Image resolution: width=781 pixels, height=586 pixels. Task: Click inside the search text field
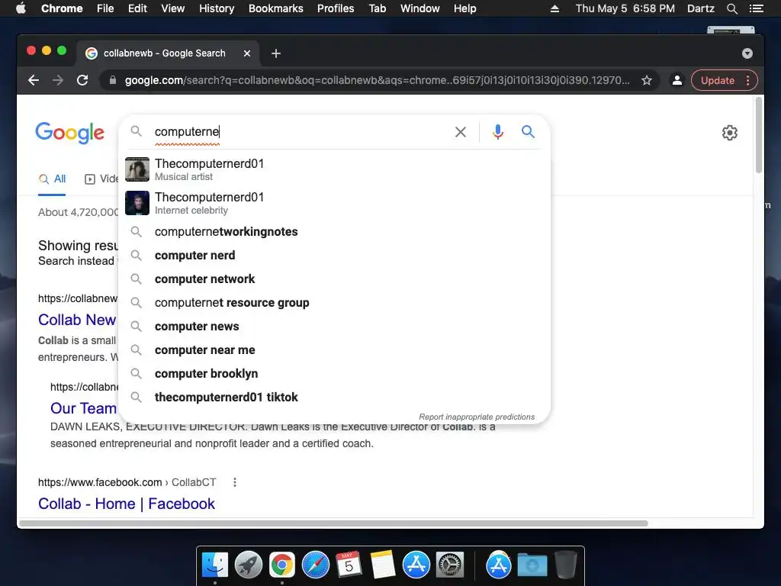[x=299, y=131]
